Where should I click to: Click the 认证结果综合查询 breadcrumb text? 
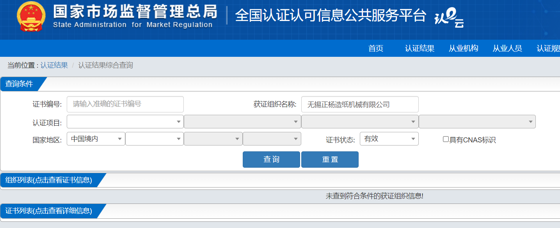point(106,65)
